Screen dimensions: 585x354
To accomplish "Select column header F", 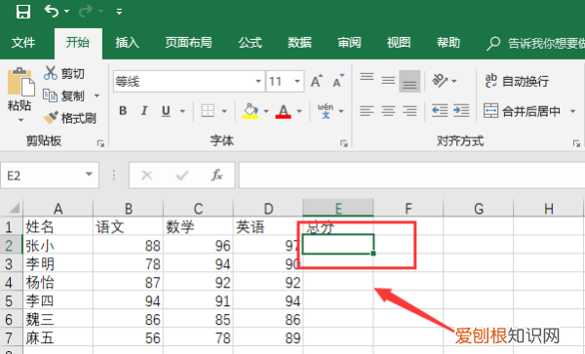I will (409, 208).
